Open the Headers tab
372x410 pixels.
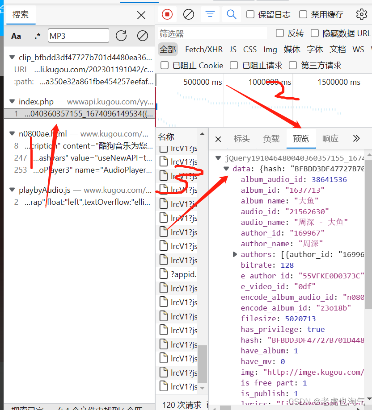coord(242,139)
